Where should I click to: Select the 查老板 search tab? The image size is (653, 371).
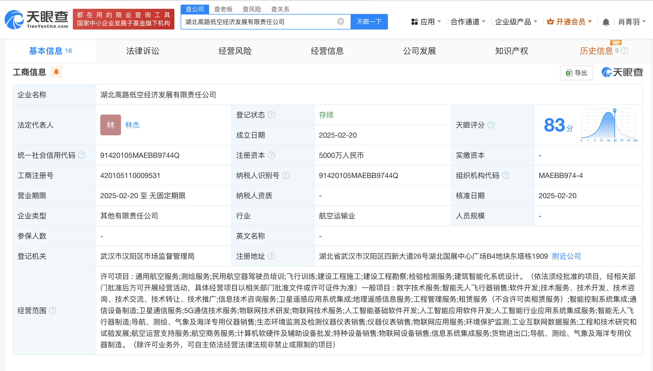[223, 9]
